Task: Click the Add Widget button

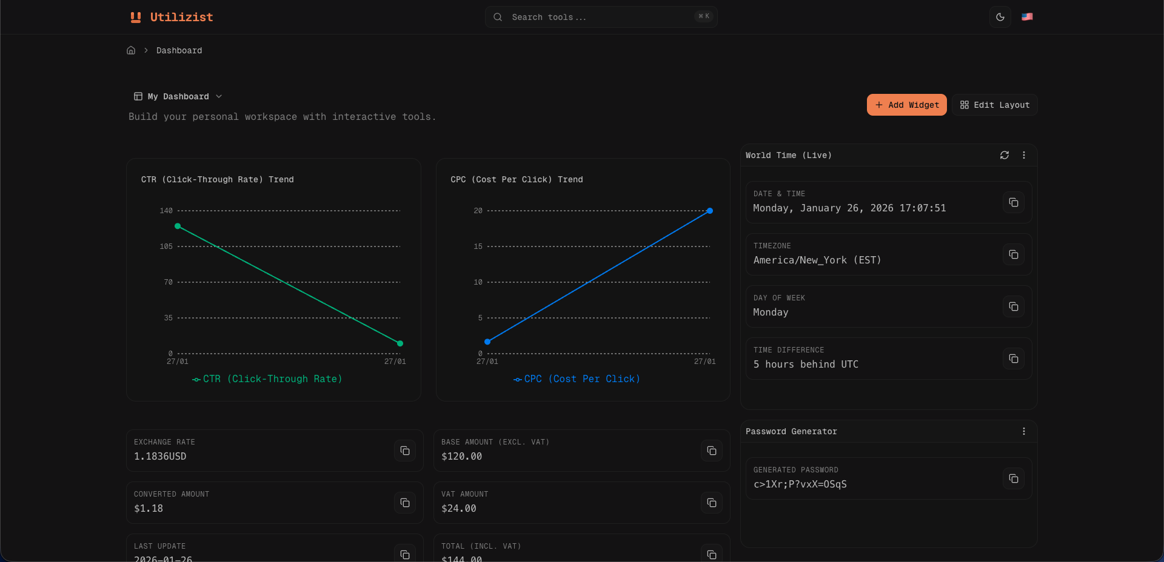Action: point(906,105)
